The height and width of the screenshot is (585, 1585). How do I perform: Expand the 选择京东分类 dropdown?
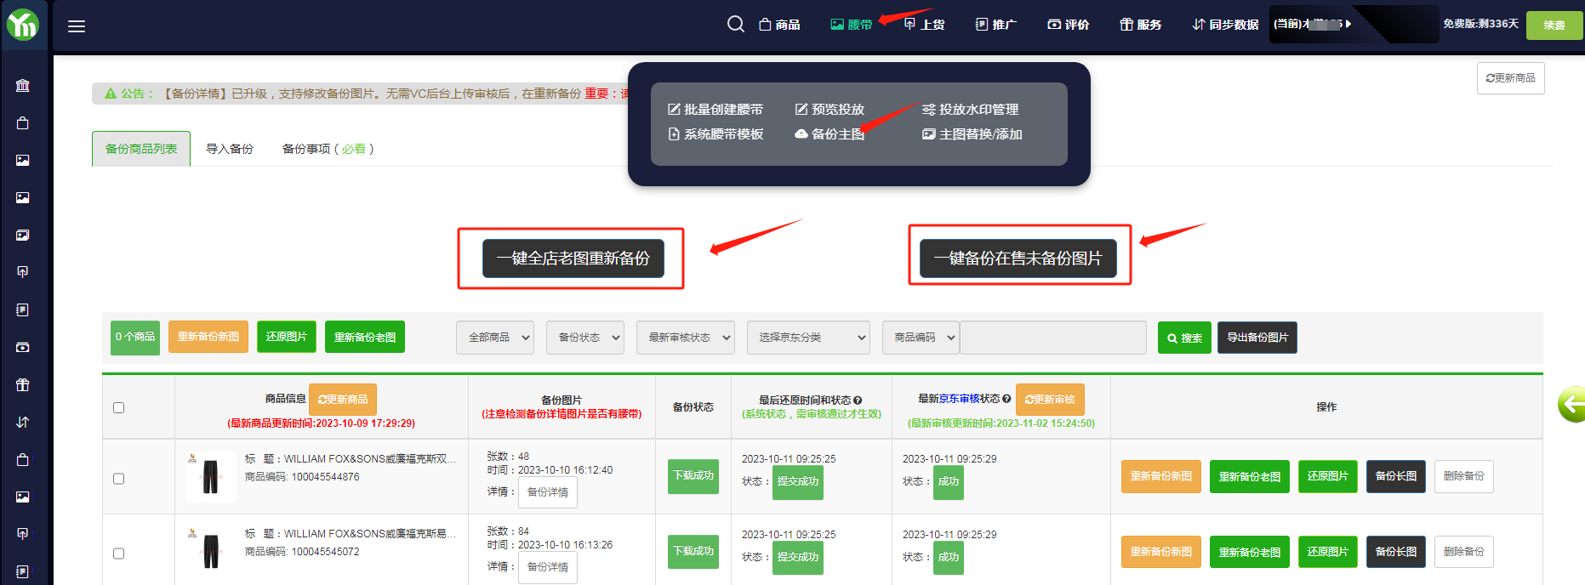[808, 338]
